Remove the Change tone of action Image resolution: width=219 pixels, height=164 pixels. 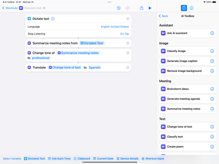pyautogui.click(x=128, y=53)
